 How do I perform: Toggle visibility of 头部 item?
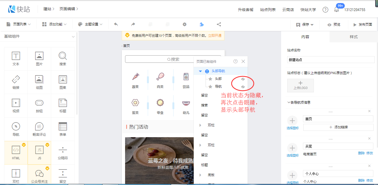pyautogui.click(x=243, y=79)
